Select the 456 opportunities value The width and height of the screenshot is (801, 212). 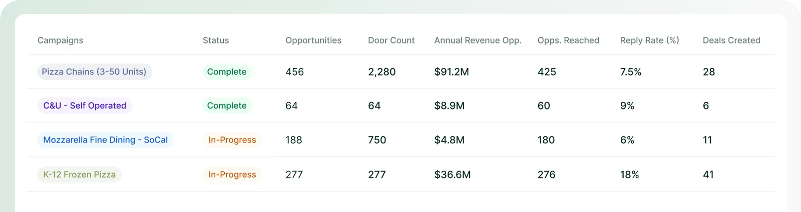[295, 72]
